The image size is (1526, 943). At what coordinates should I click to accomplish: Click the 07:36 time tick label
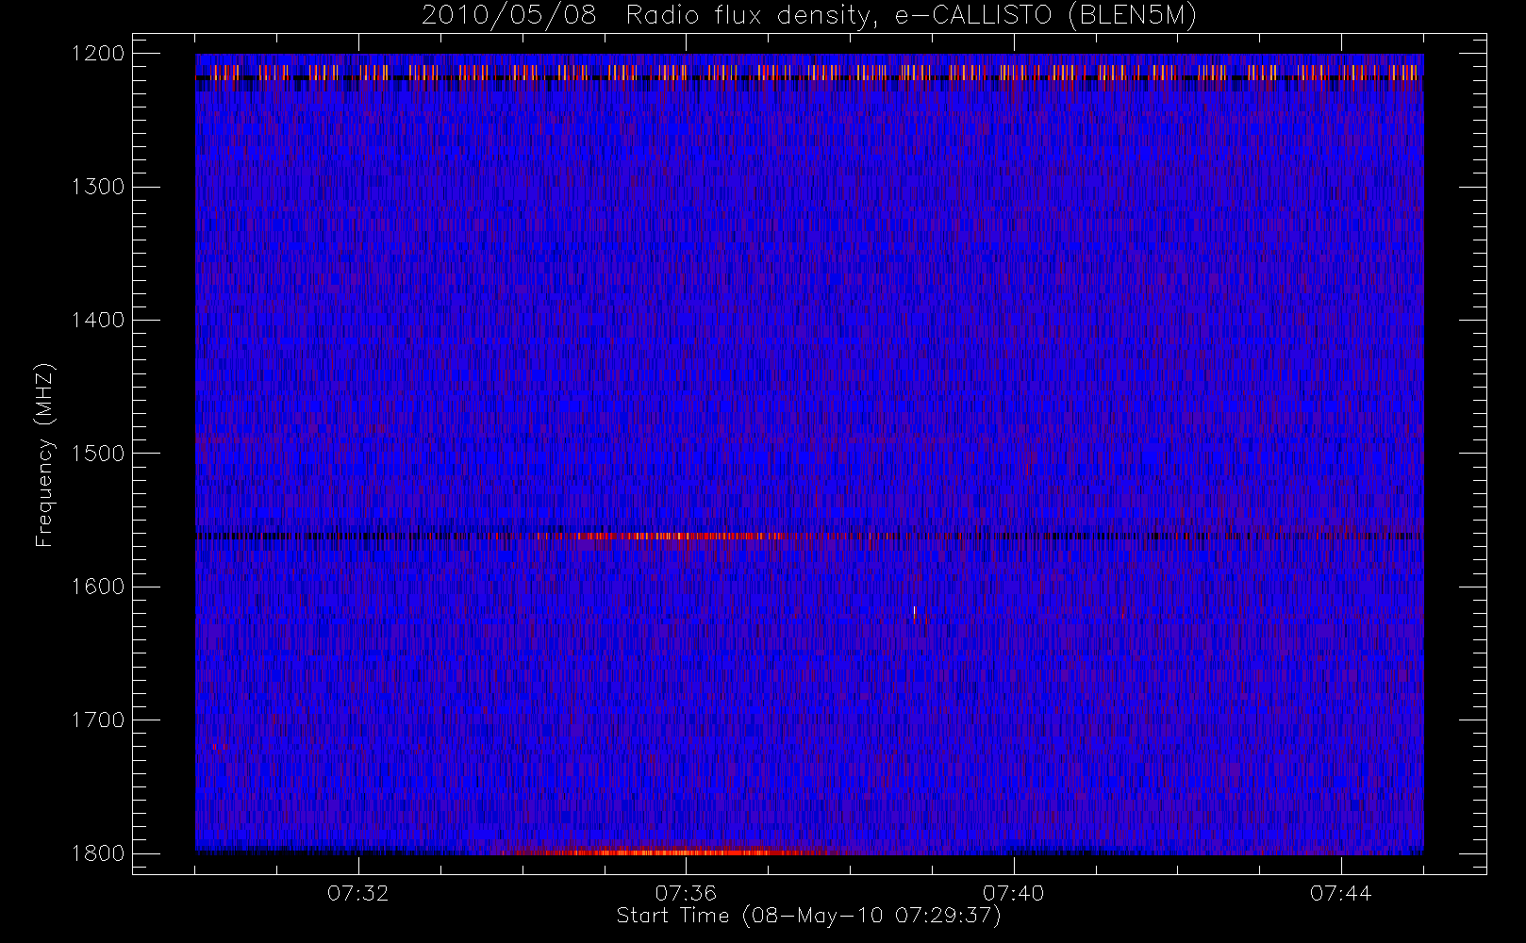[x=686, y=892]
